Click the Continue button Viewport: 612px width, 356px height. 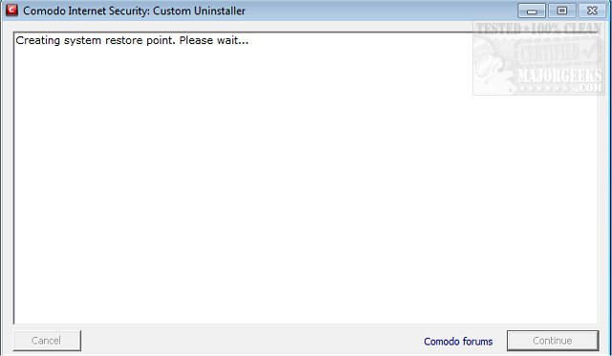pos(553,341)
